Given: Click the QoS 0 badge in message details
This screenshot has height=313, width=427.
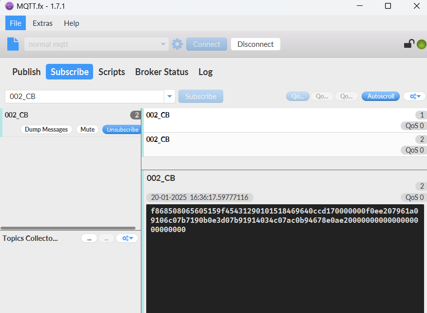Looking at the screenshot, I should (413, 197).
